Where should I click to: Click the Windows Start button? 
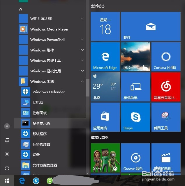coord(7,181)
